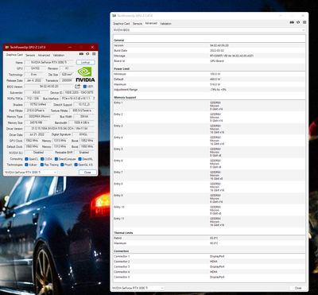Screen dimensions: 318x295
Task: Select the Build Date row showing 2022-03-02
Action: [209, 51]
